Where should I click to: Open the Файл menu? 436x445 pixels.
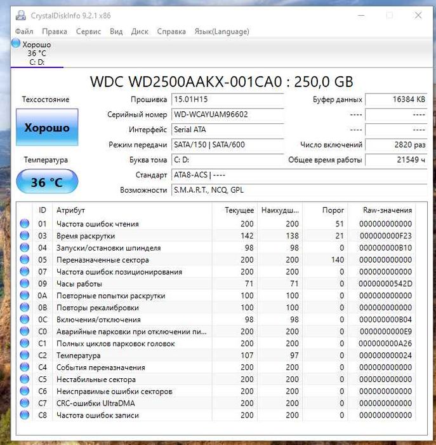pyautogui.click(x=24, y=31)
